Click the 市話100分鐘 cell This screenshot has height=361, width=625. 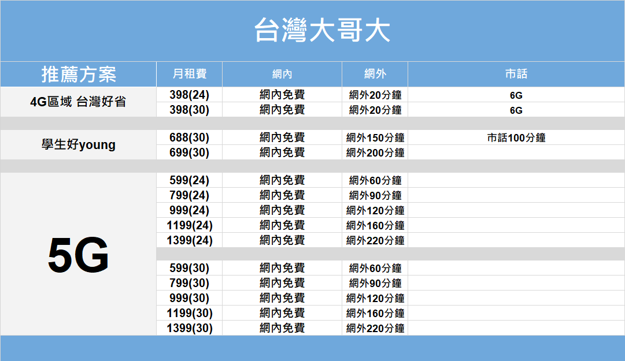pos(516,137)
